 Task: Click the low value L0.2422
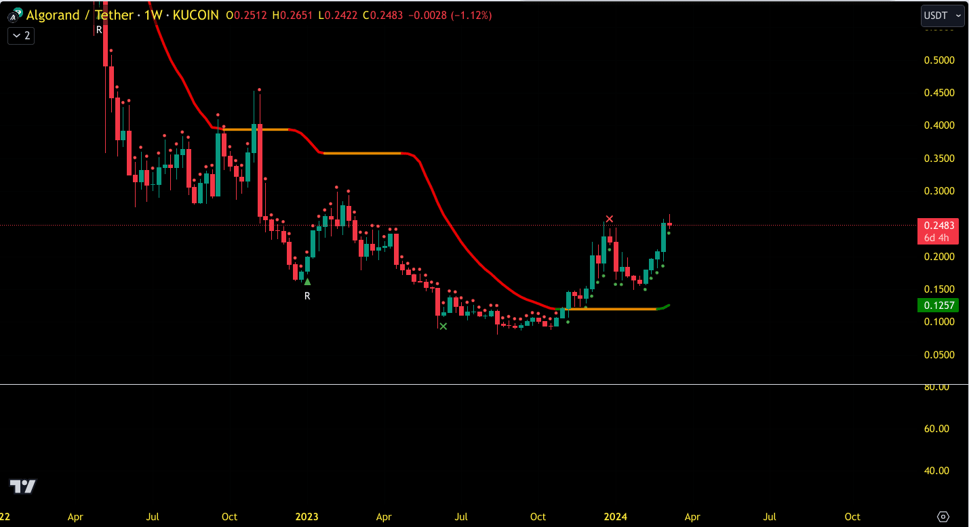pyautogui.click(x=339, y=15)
